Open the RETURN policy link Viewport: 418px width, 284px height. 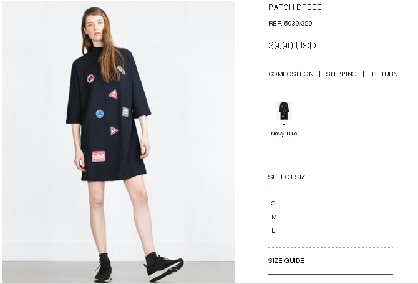(385, 74)
